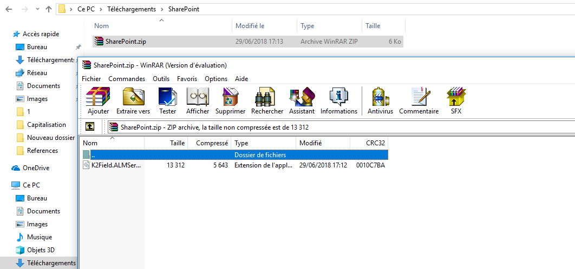Click the Commentaire toolbar icon
This screenshot has height=269, width=575.
[x=419, y=102]
